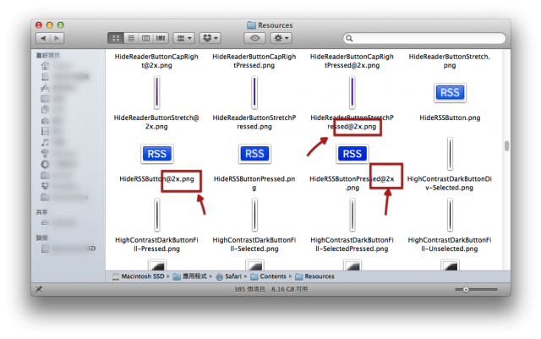Click the vertical scrollbar thumb
This screenshot has width=541, height=339.
506,146
